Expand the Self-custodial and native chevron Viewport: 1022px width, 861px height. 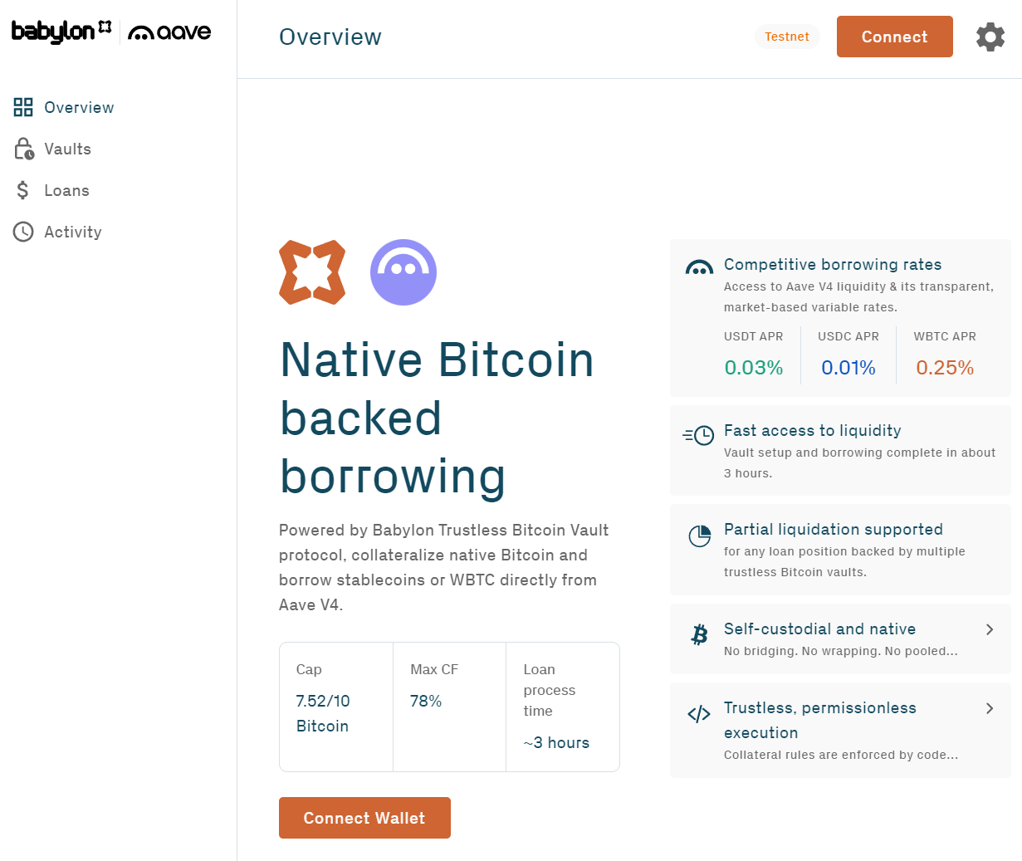(x=990, y=629)
